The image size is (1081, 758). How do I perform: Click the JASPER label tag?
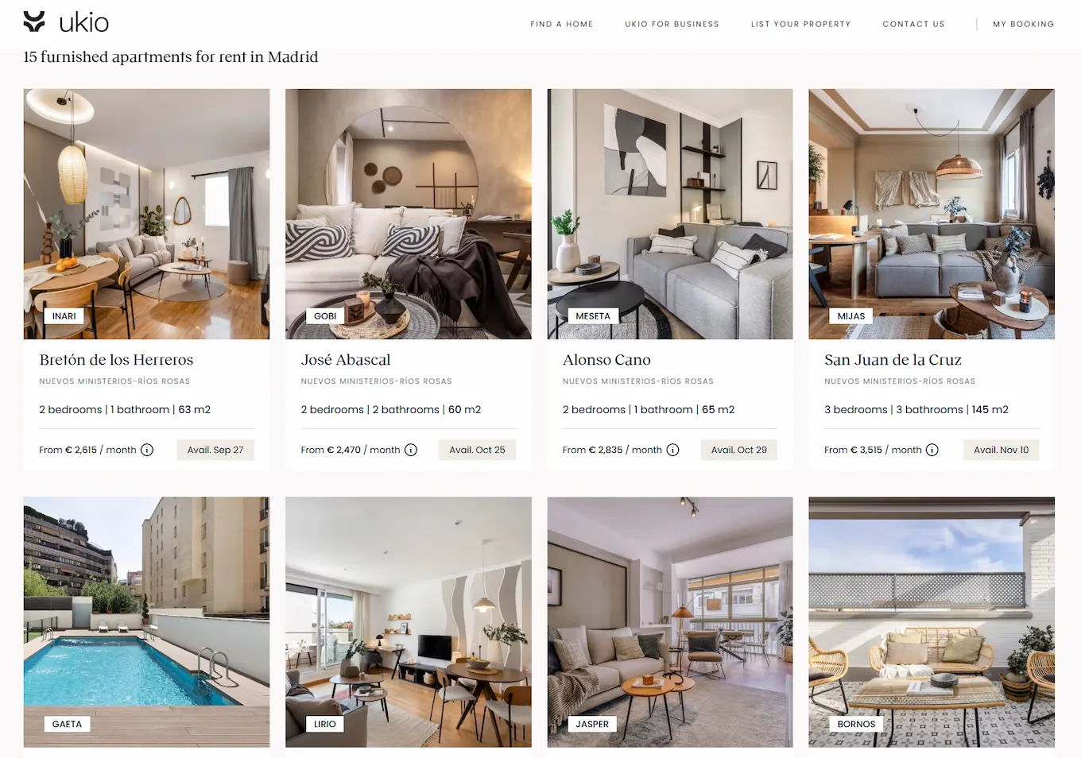click(x=592, y=724)
